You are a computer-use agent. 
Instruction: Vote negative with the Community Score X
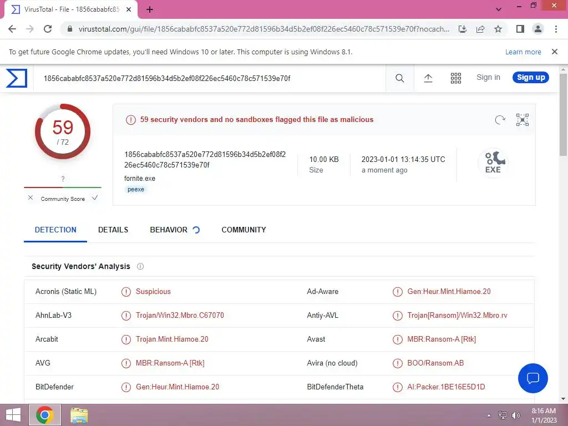[31, 197]
